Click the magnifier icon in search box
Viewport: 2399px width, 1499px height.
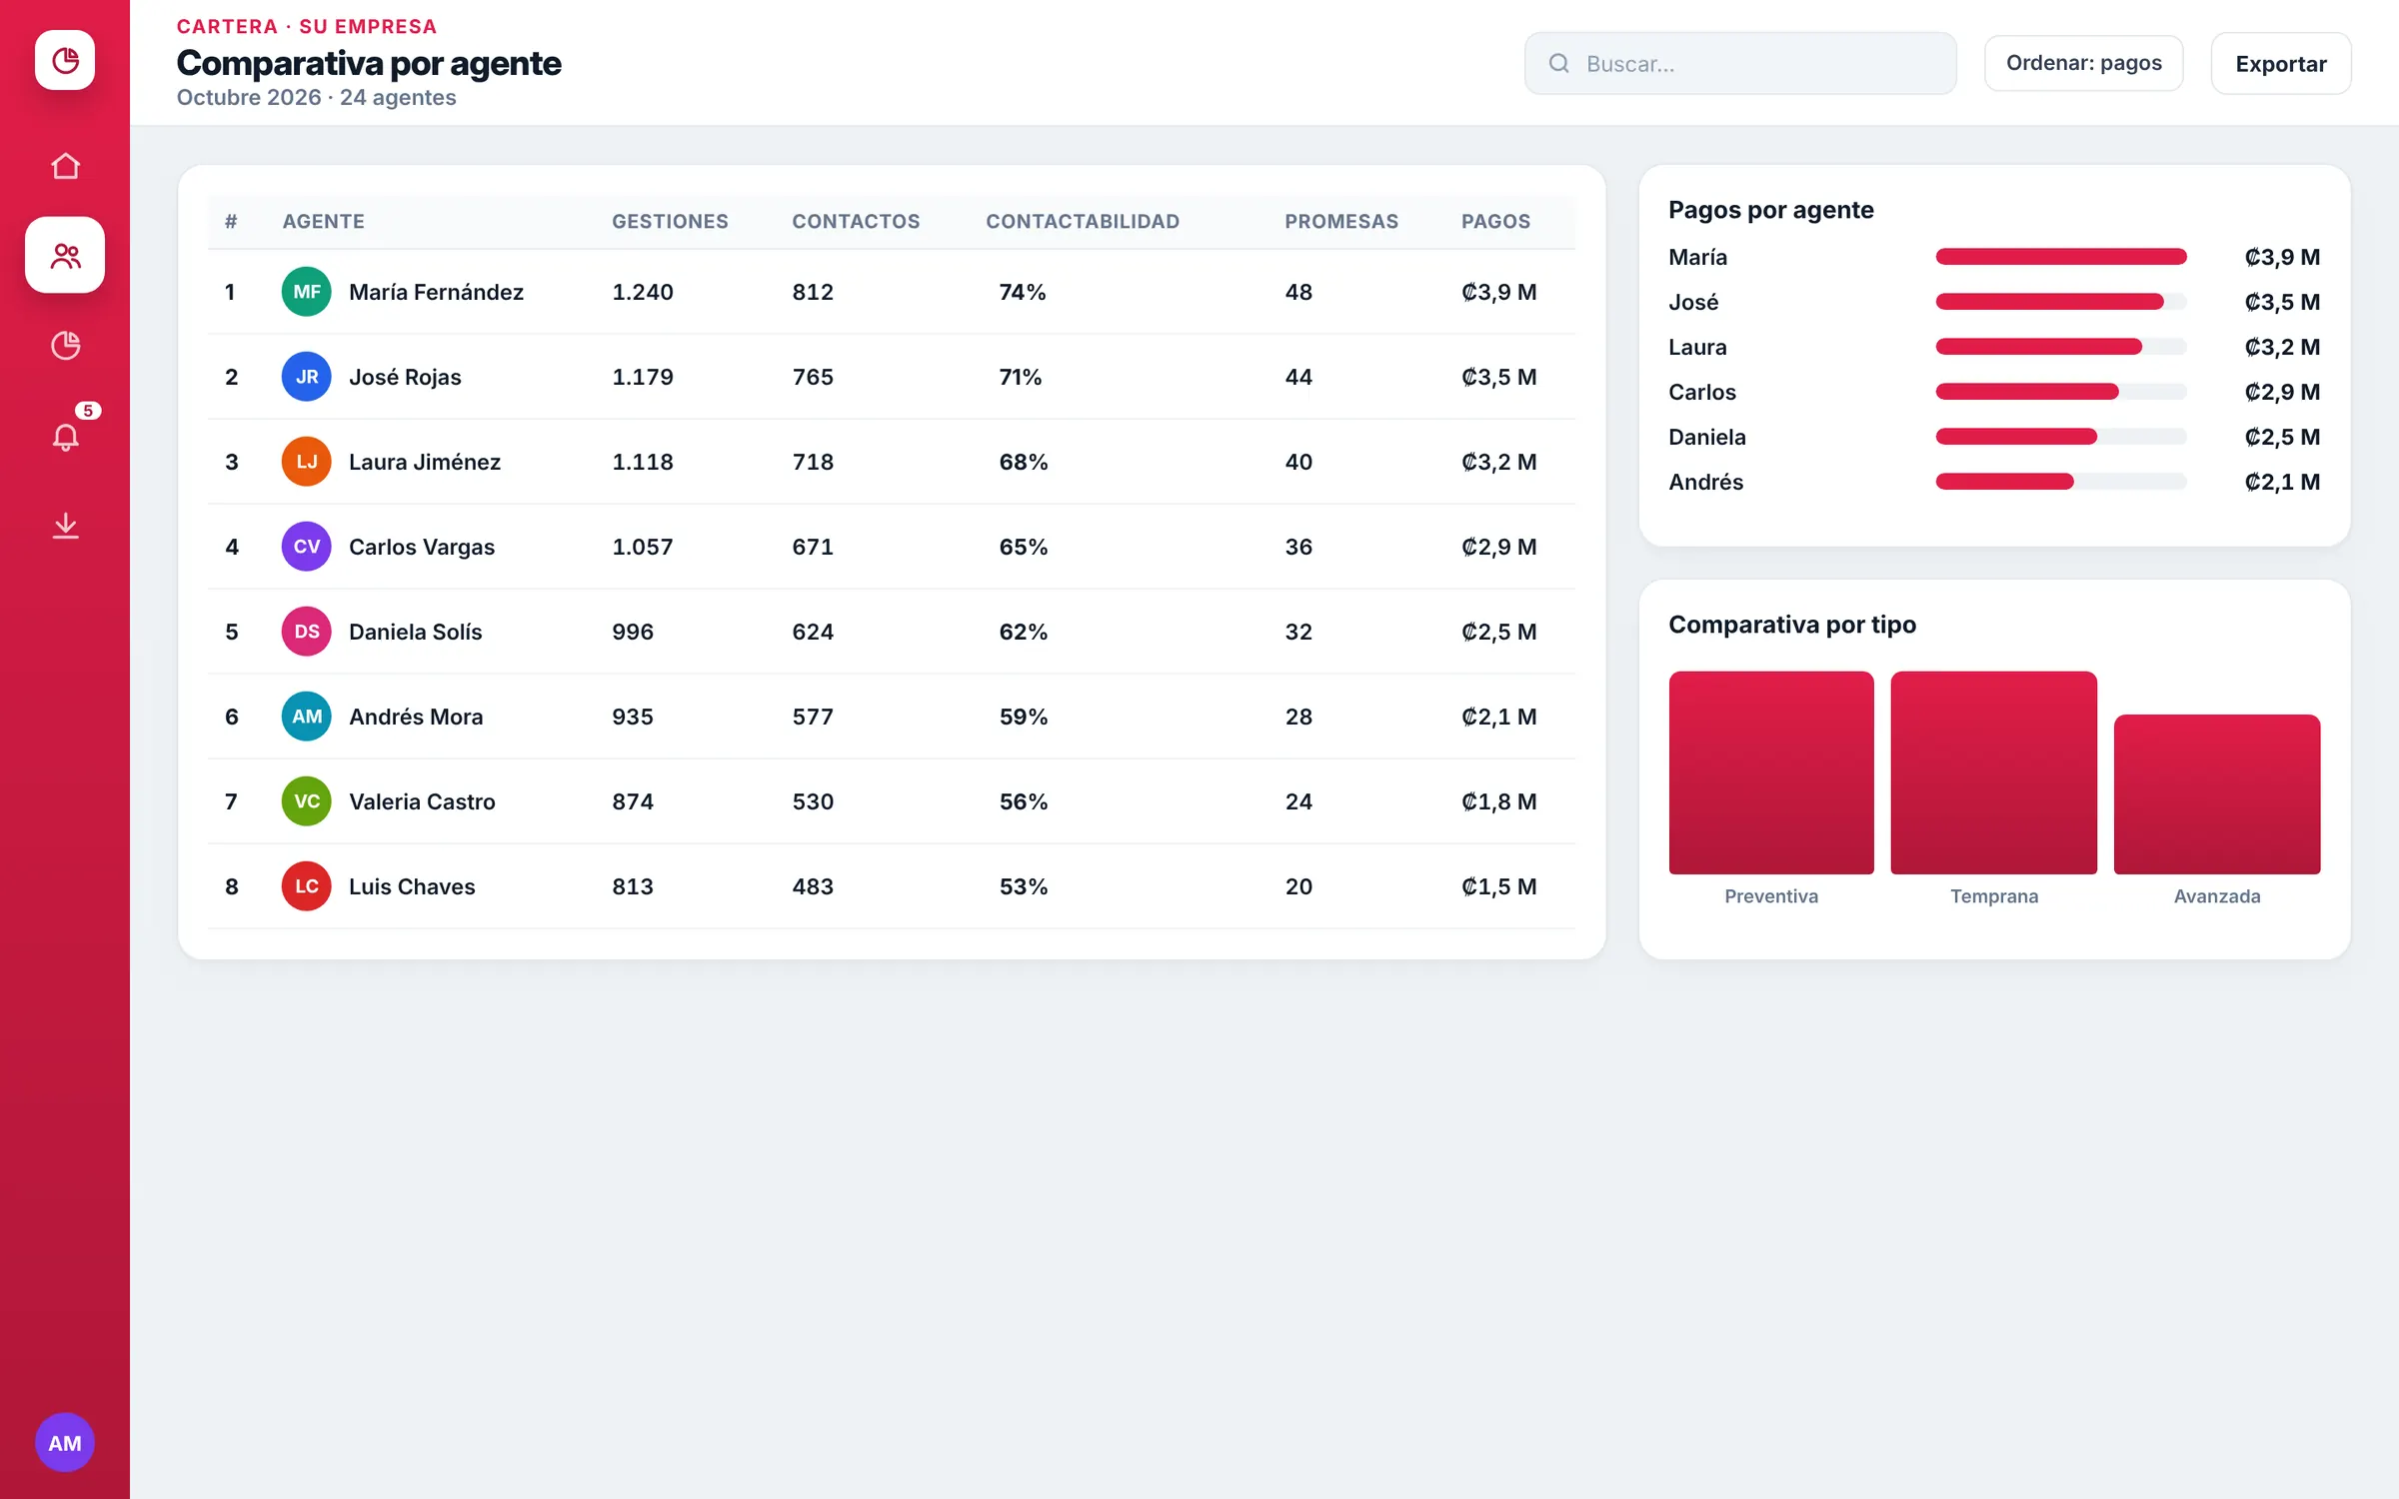coord(1558,63)
